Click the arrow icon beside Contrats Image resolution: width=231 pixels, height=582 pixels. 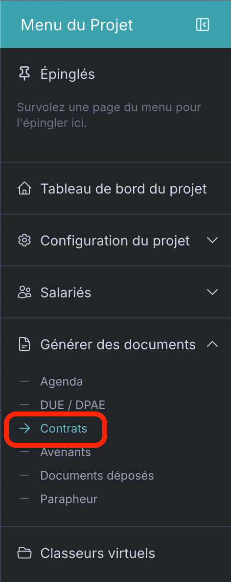[24, 429]
